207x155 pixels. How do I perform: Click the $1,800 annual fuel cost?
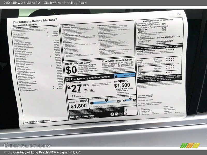[79, 106]
